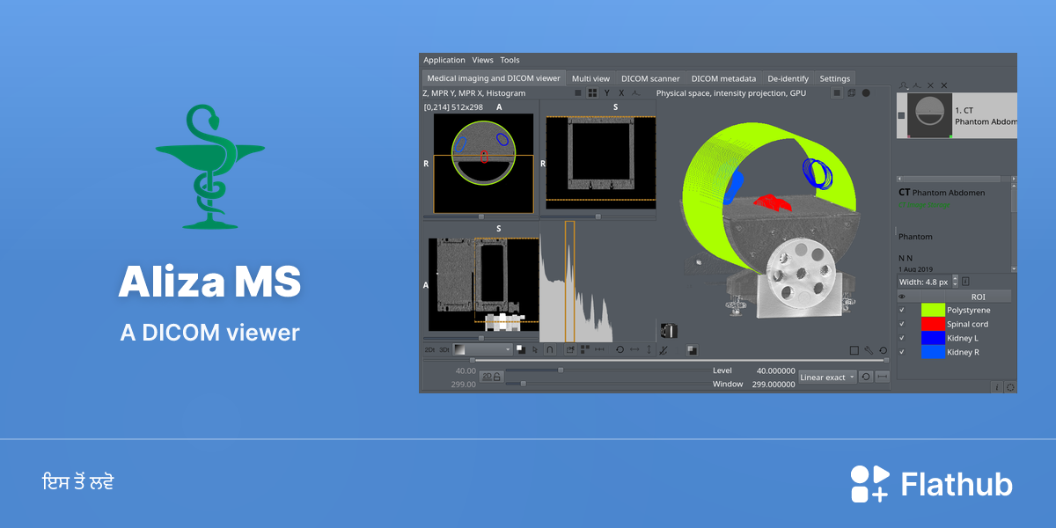
Task: Click the Level slider handle
Action: (x=561, y=370)
